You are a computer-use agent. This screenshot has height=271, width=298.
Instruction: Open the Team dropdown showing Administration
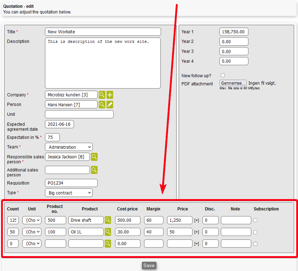[69, 147]
